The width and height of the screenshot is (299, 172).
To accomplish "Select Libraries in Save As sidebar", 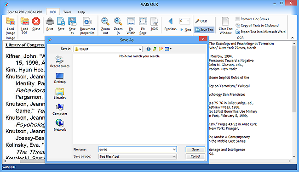I will pos(60,94).
